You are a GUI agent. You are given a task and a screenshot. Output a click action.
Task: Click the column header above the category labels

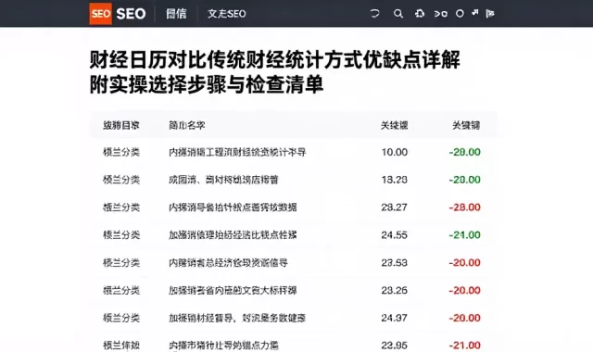tap(121, 125)
